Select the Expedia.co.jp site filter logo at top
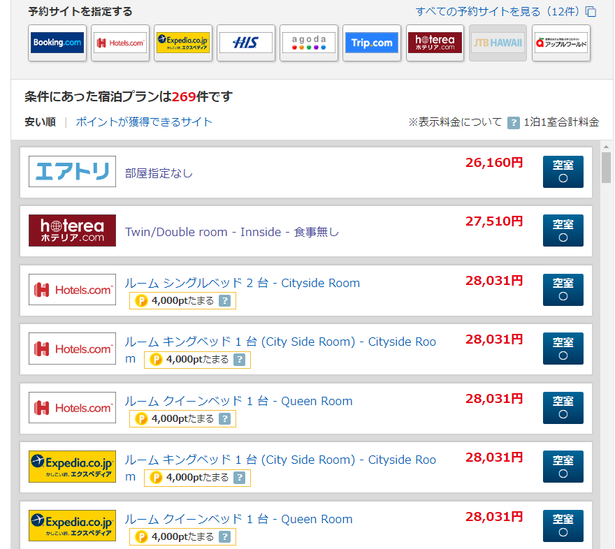615x549 pixels. click(183, 43)
